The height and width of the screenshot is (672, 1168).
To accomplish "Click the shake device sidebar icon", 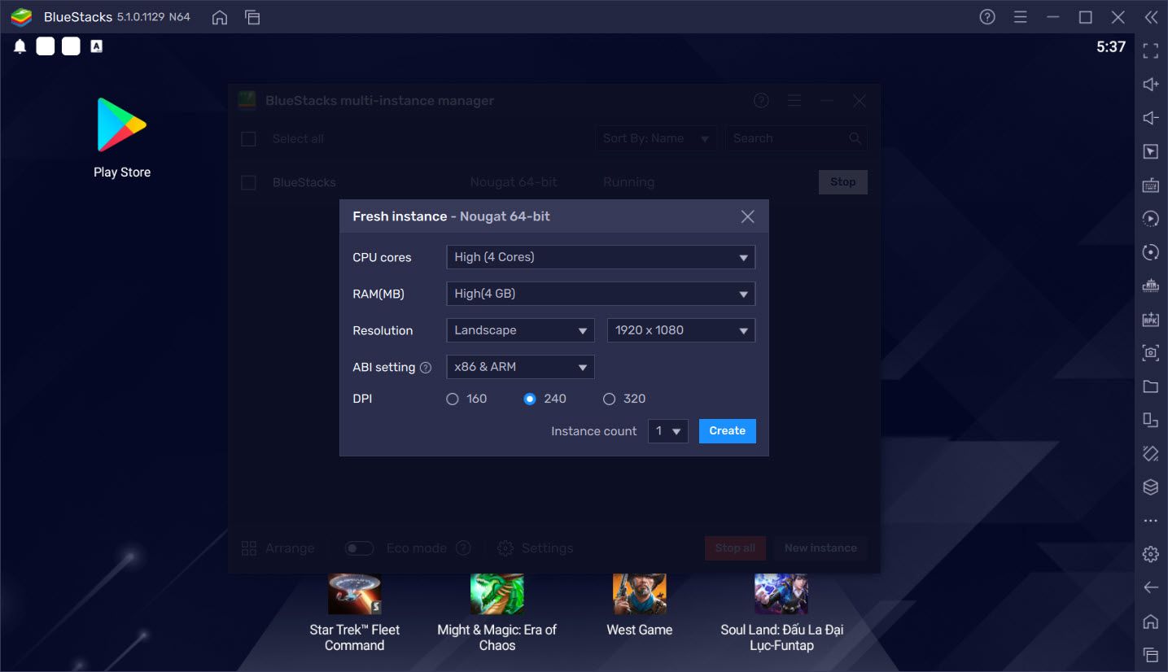I will click(x=1150, y=454).
